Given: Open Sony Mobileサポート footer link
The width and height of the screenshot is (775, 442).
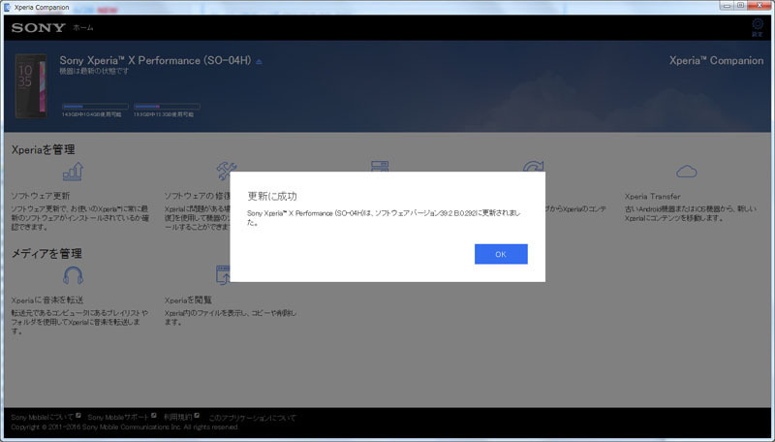Looking at the screenshot, I should click(118, 417).
